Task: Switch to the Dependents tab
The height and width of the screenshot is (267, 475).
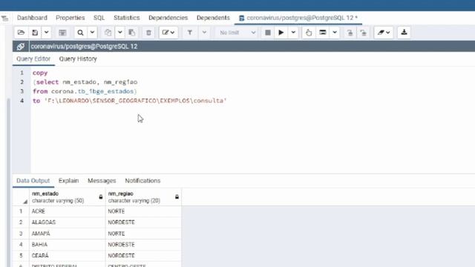Action: [213, 18]
